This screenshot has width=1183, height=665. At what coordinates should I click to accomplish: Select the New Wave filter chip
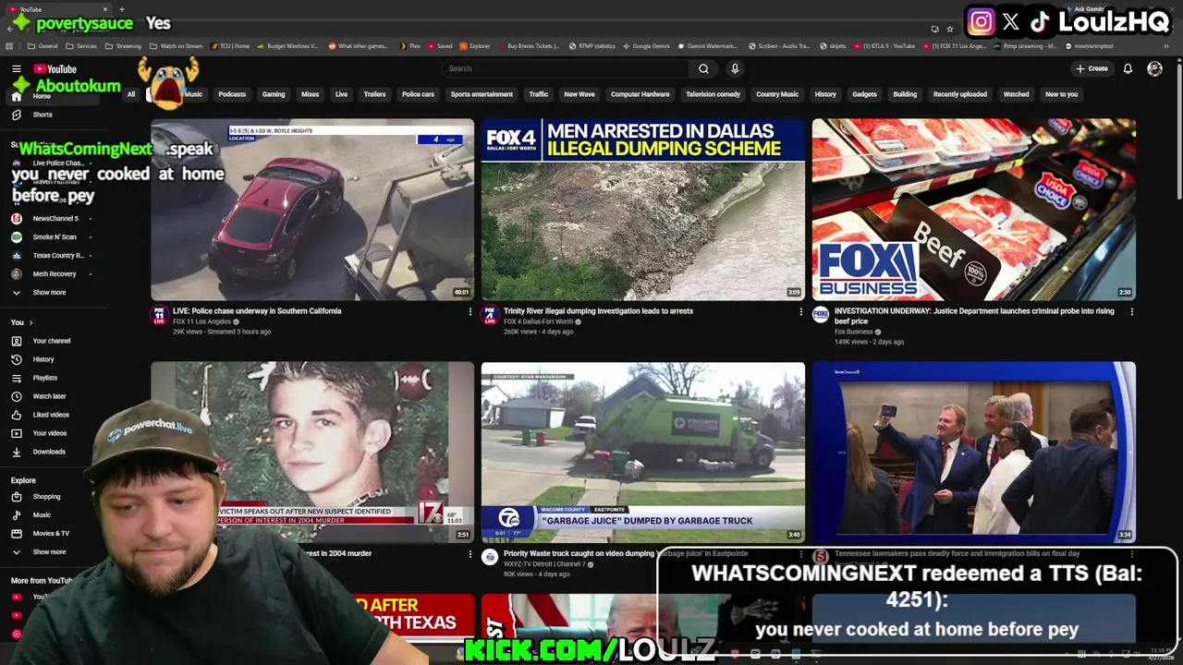tap(579, 94)
